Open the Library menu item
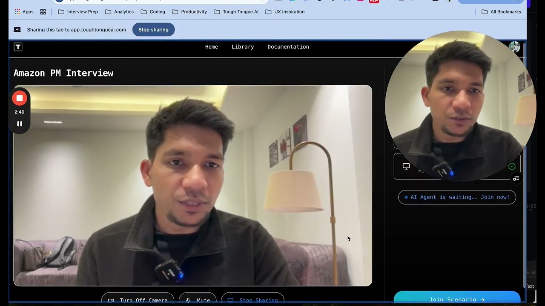This screenshot has height=306, width=545. 243,47
